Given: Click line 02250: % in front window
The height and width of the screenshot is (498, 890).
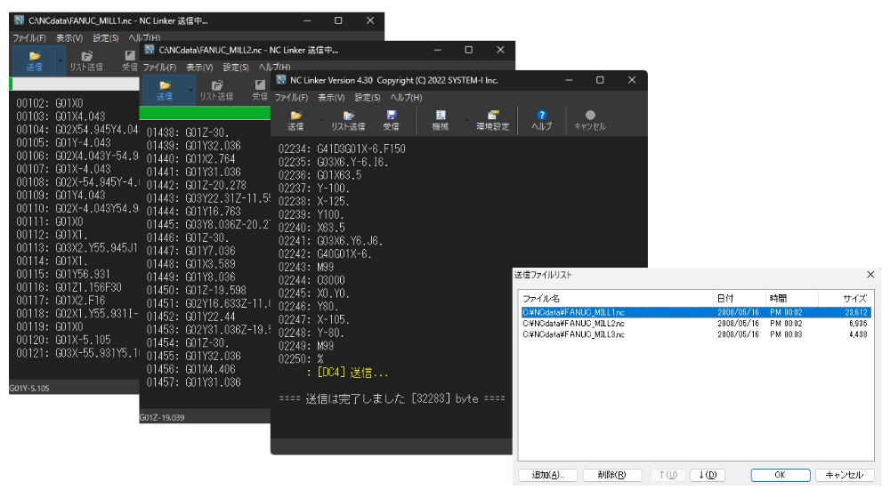Looking at the screenshot, I should (301, 359).
